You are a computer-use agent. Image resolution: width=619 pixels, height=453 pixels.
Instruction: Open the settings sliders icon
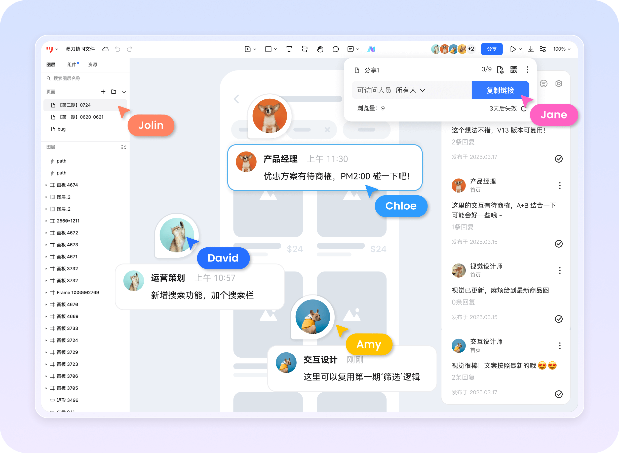coord(543,49)
